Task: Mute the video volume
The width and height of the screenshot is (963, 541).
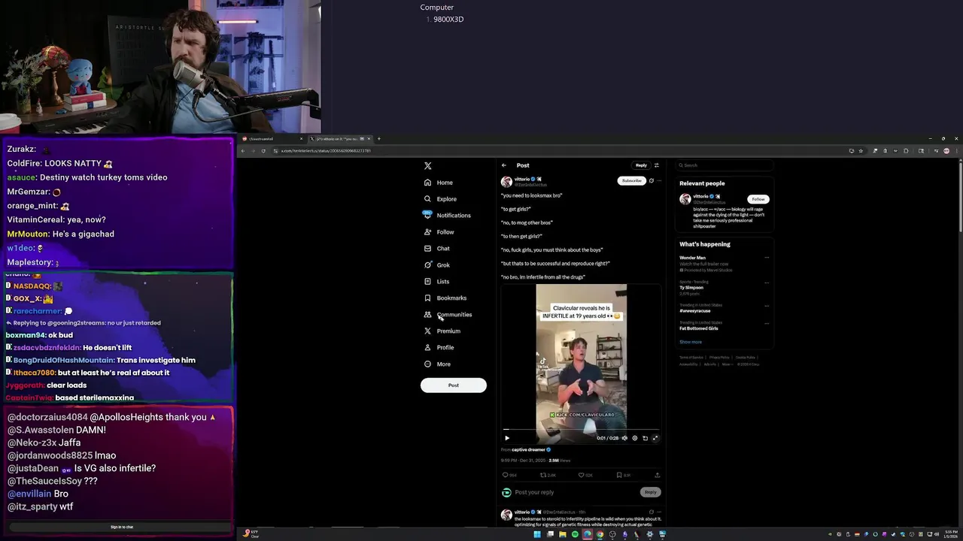Action: coord(624,438)
